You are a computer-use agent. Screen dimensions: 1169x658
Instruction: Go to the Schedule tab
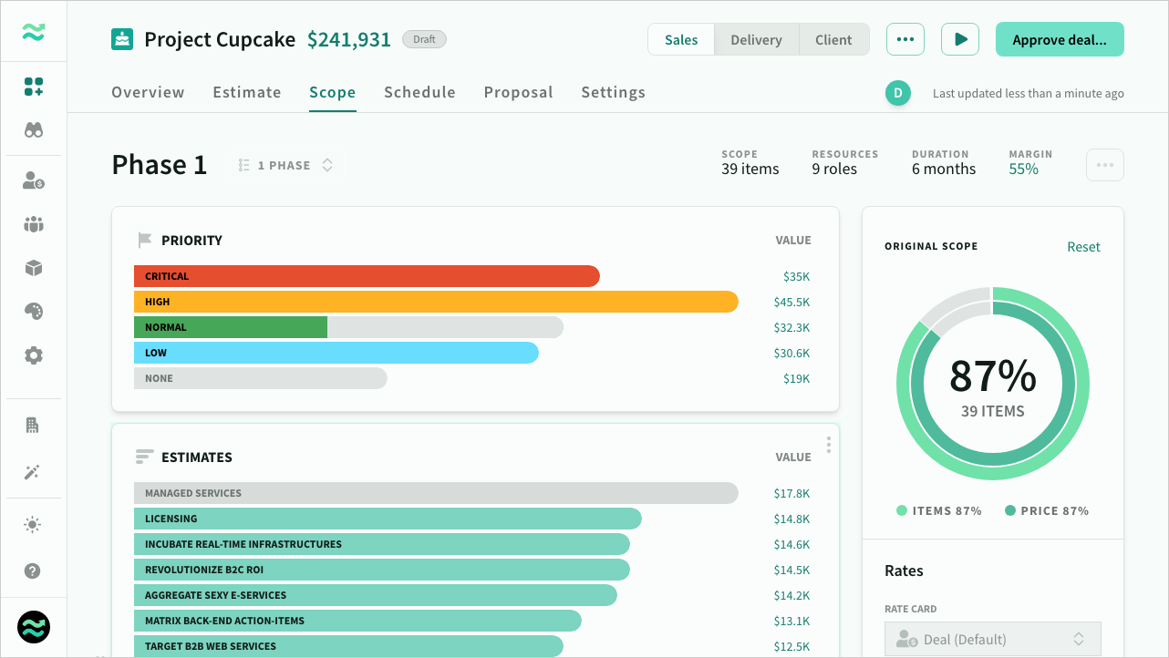coord(419,92)
